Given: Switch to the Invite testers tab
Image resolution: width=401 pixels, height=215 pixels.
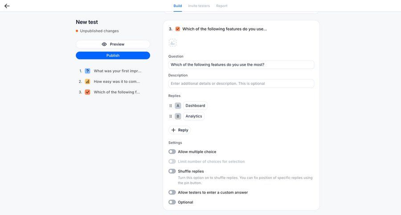Looking at the screenshot, I should click(198, 6).
